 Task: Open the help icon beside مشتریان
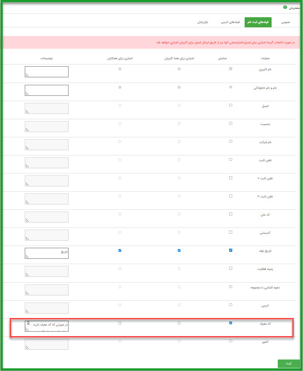[285, 8]
